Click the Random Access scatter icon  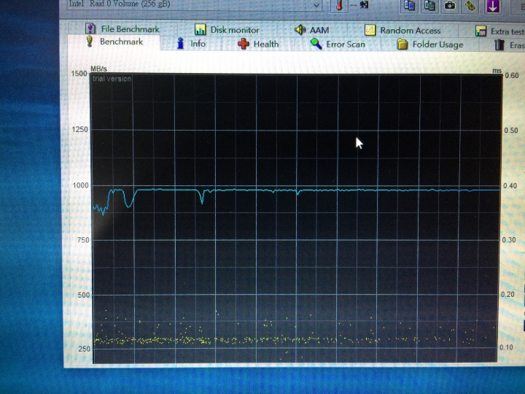(370, 31)
